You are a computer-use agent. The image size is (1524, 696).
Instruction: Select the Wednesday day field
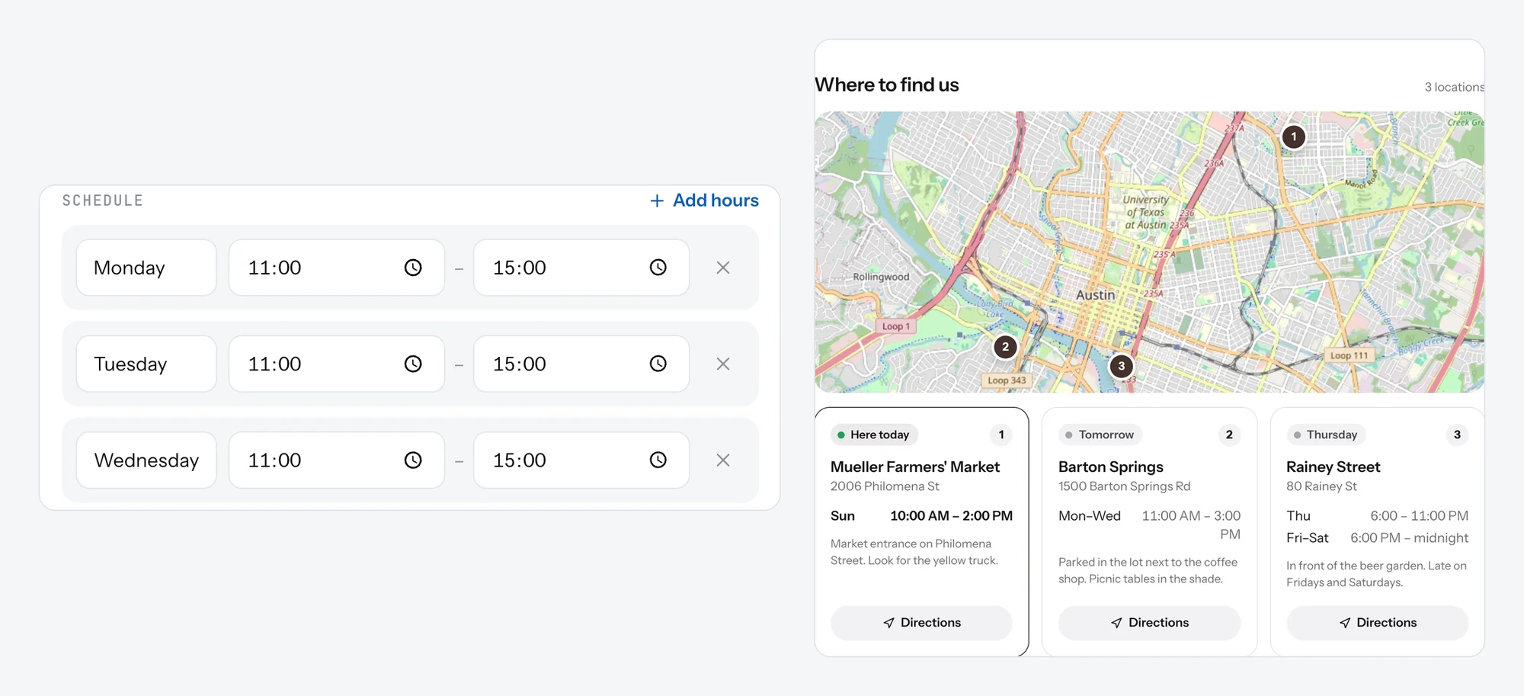click(x=146, y=460)
